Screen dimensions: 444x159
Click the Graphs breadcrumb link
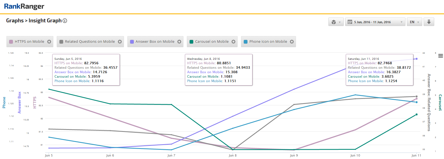pyautogui.click(x=15, y=21)
